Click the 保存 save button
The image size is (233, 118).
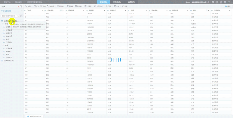pos(227,6)
